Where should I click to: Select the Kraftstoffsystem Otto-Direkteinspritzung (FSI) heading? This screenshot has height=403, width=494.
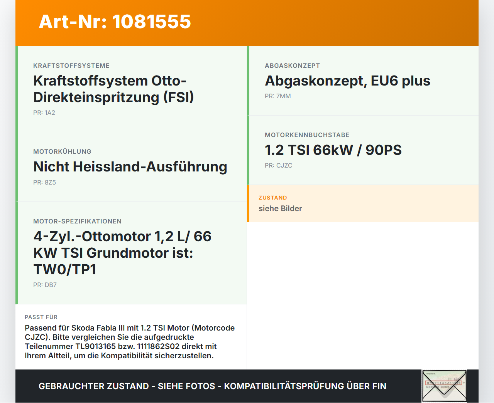point(113,89)
